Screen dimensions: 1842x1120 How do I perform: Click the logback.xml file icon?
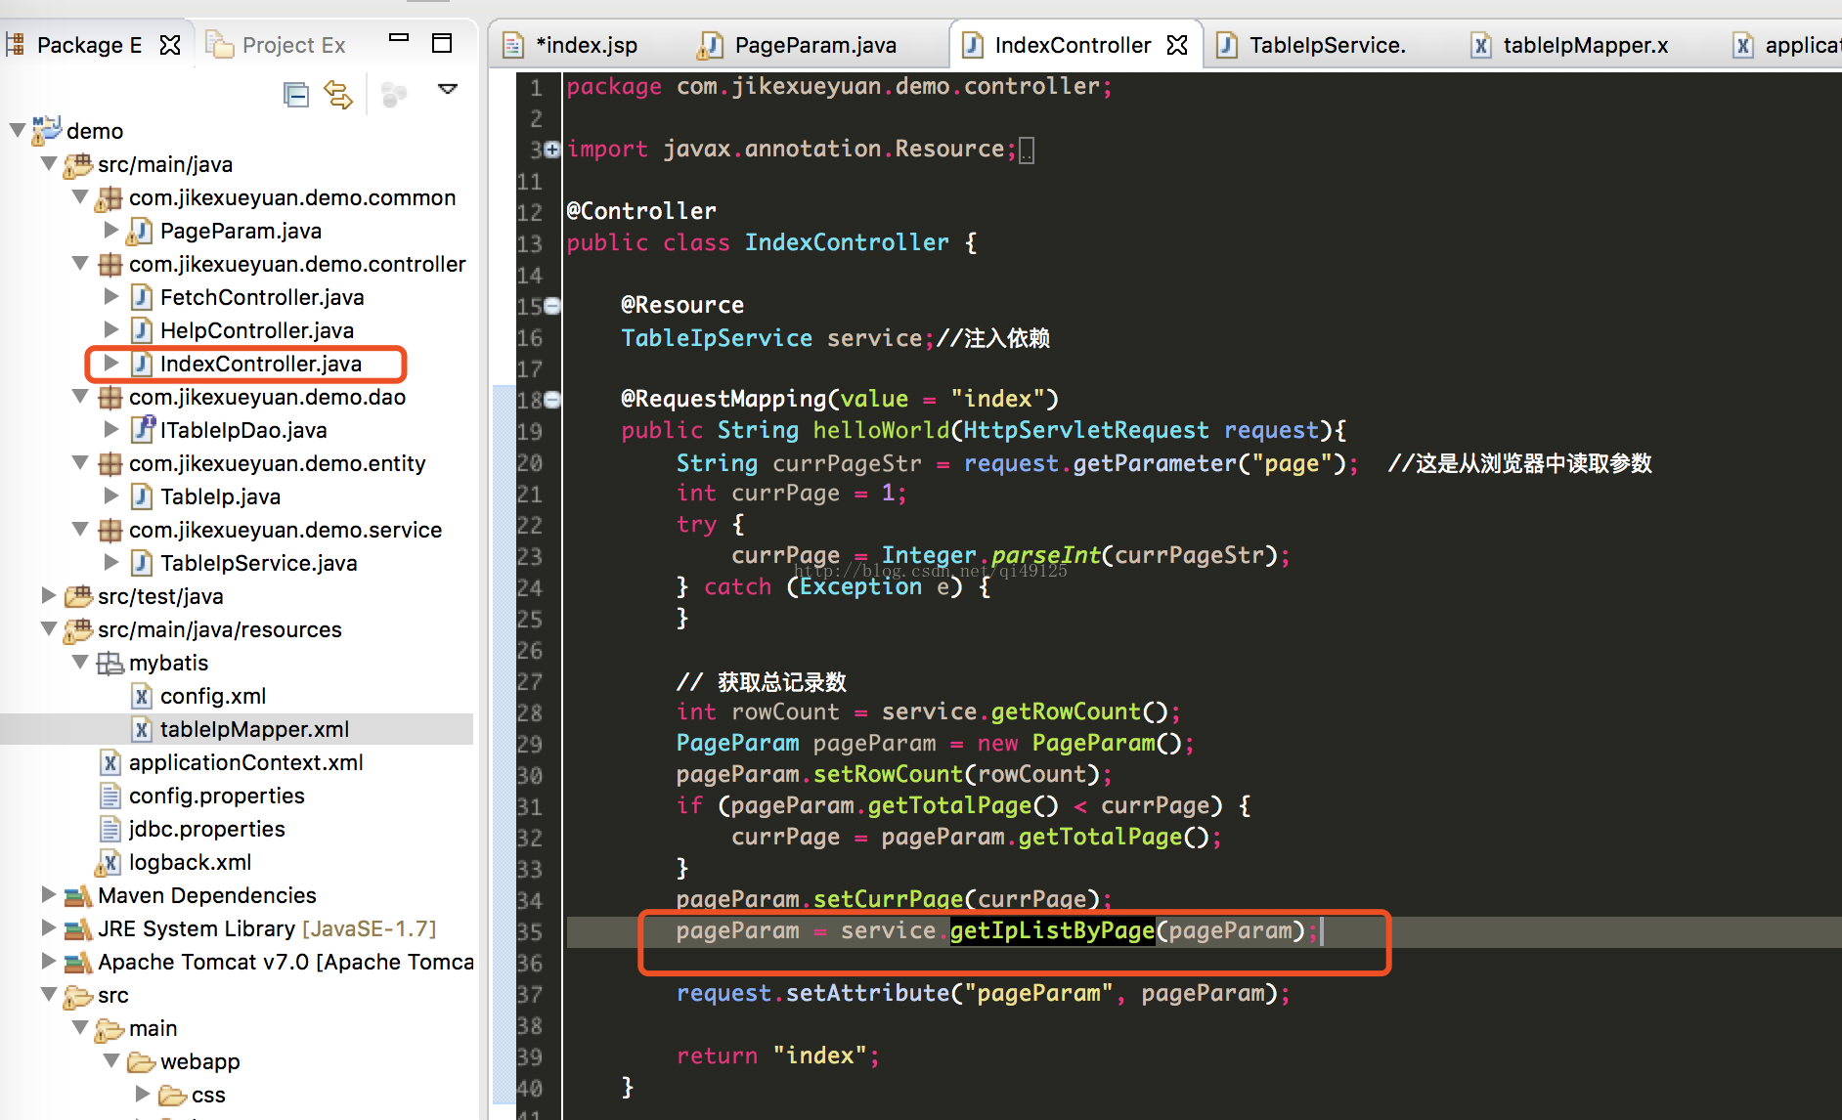[109, 862]
